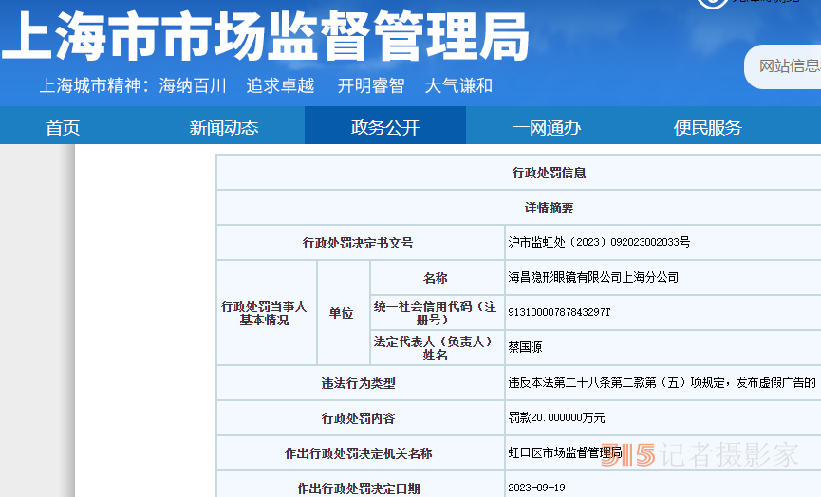Click the 详情摘要 header row
Screen dimensions: 821x497
click(x=519, y=208)
